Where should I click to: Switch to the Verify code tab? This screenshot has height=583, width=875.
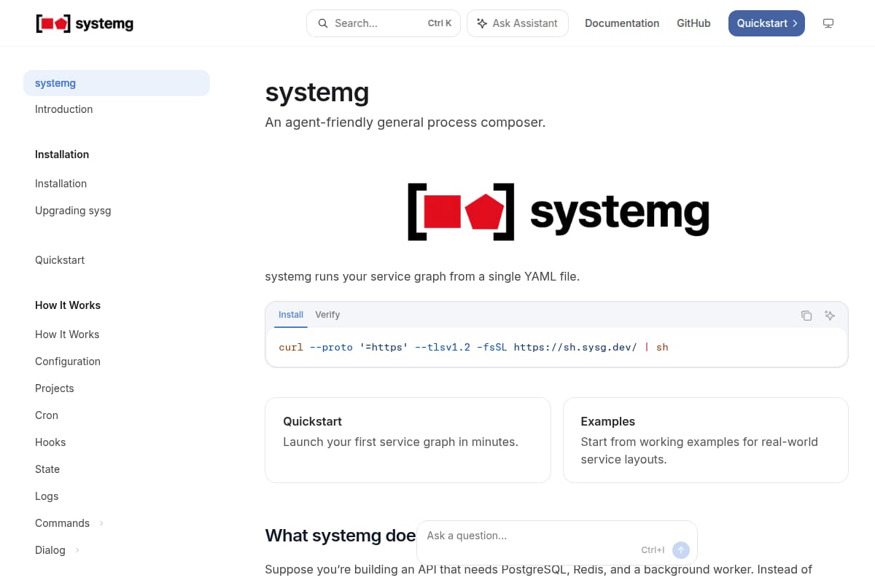[327, 315]
